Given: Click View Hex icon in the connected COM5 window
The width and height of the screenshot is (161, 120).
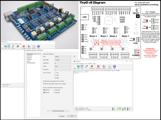Looking at the screenshot, I should click(x=109, y=67).
